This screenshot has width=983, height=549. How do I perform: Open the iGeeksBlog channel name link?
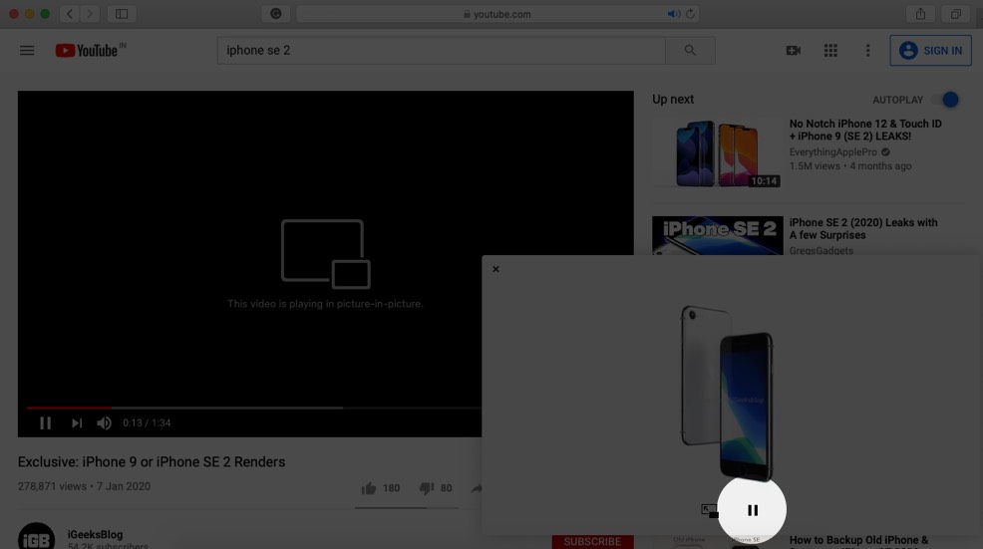[x=96, y=535]
